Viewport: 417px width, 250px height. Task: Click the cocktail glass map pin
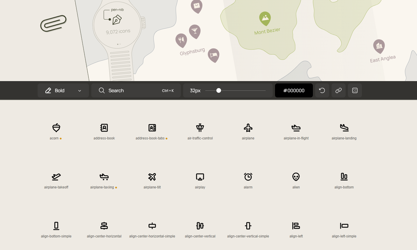(195, 32)
